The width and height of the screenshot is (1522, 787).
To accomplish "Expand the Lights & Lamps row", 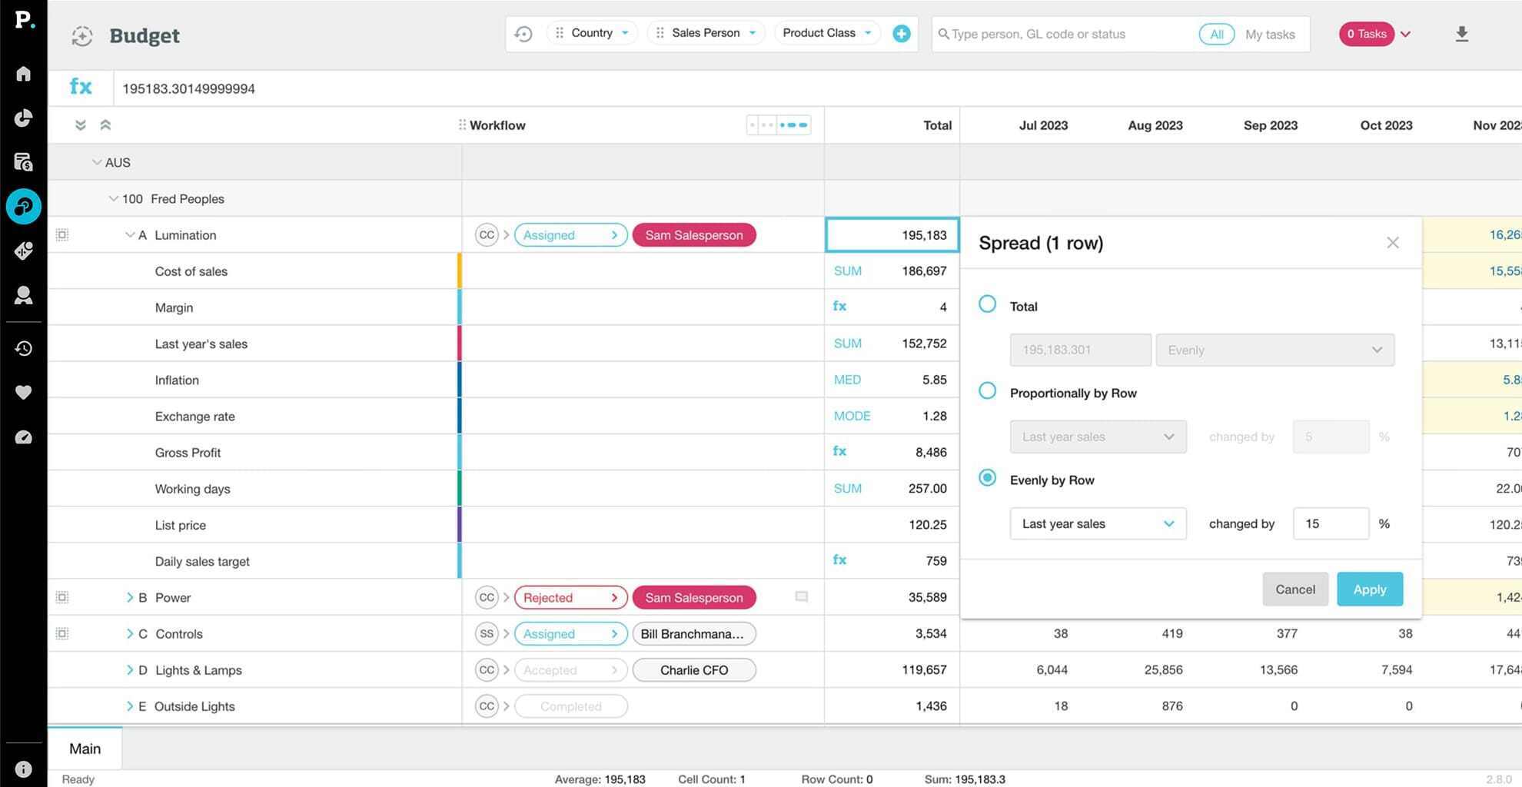I will 129,670.
